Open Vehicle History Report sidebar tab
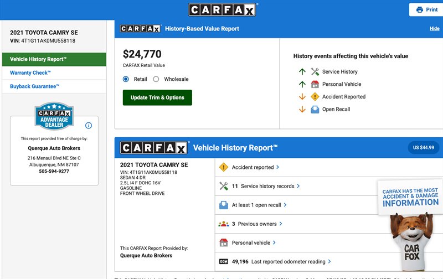 click(54, 59)
